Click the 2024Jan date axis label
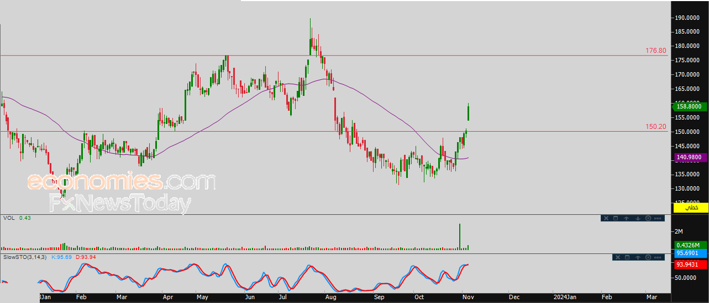The height and width of the screenshot is (303, 709). [565, 297]
